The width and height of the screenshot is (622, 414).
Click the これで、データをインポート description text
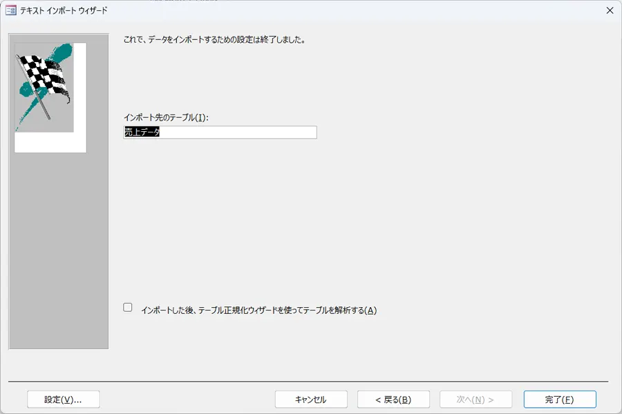tap(214, 40)
